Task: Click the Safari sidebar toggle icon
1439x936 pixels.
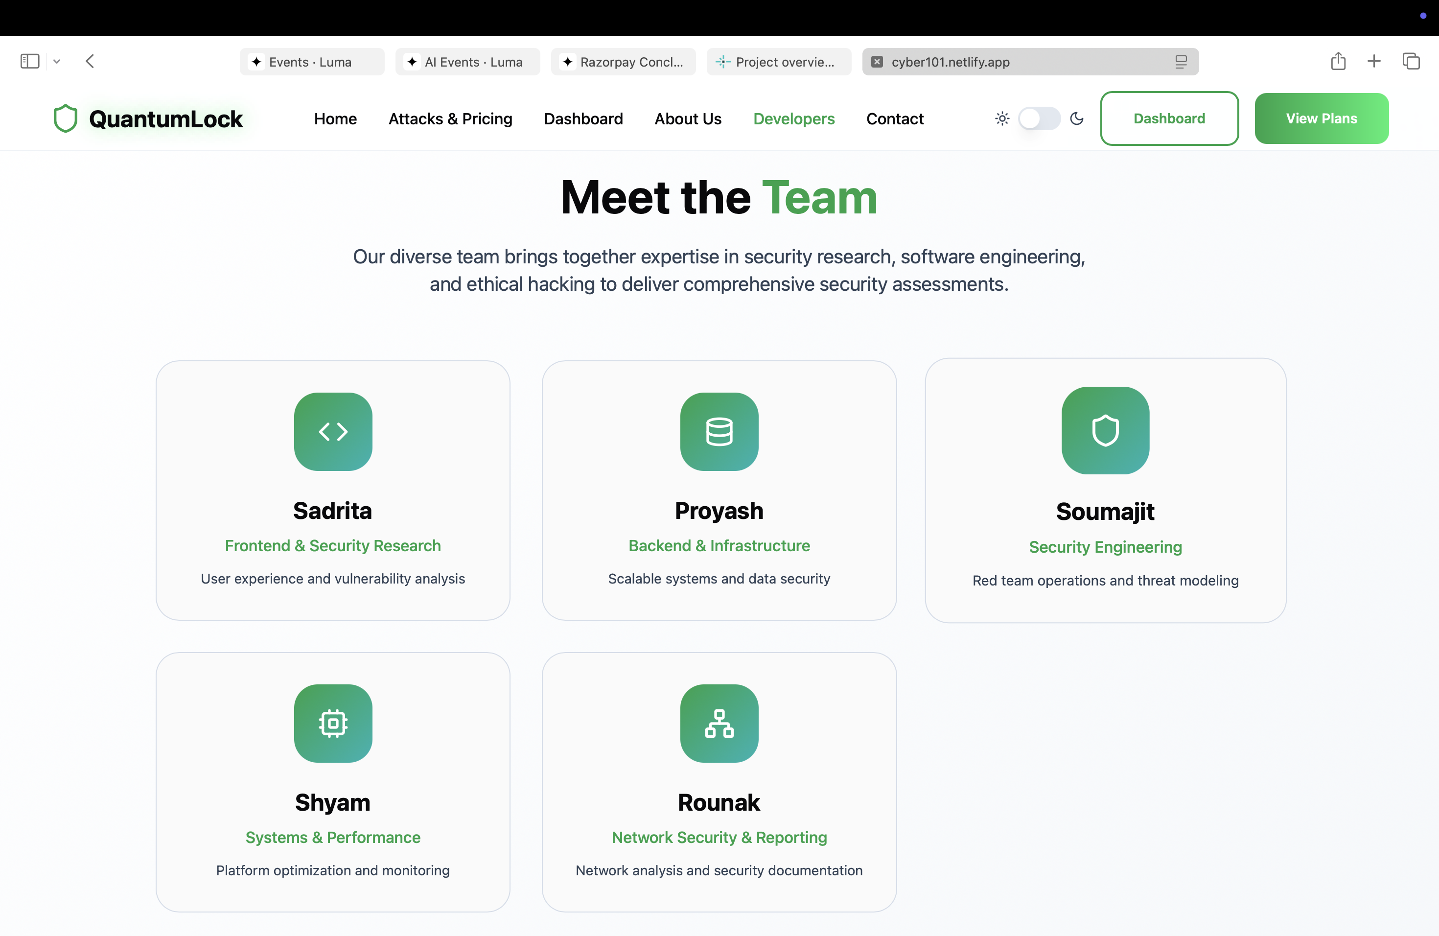Action: [30, 61]
